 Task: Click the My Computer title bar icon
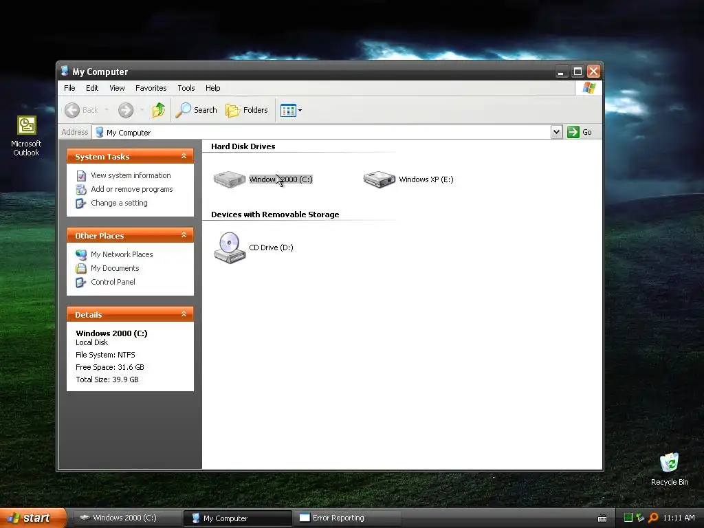65,71
